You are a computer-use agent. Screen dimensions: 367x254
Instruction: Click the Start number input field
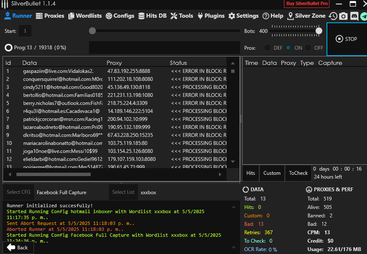(x=25, y=31)
